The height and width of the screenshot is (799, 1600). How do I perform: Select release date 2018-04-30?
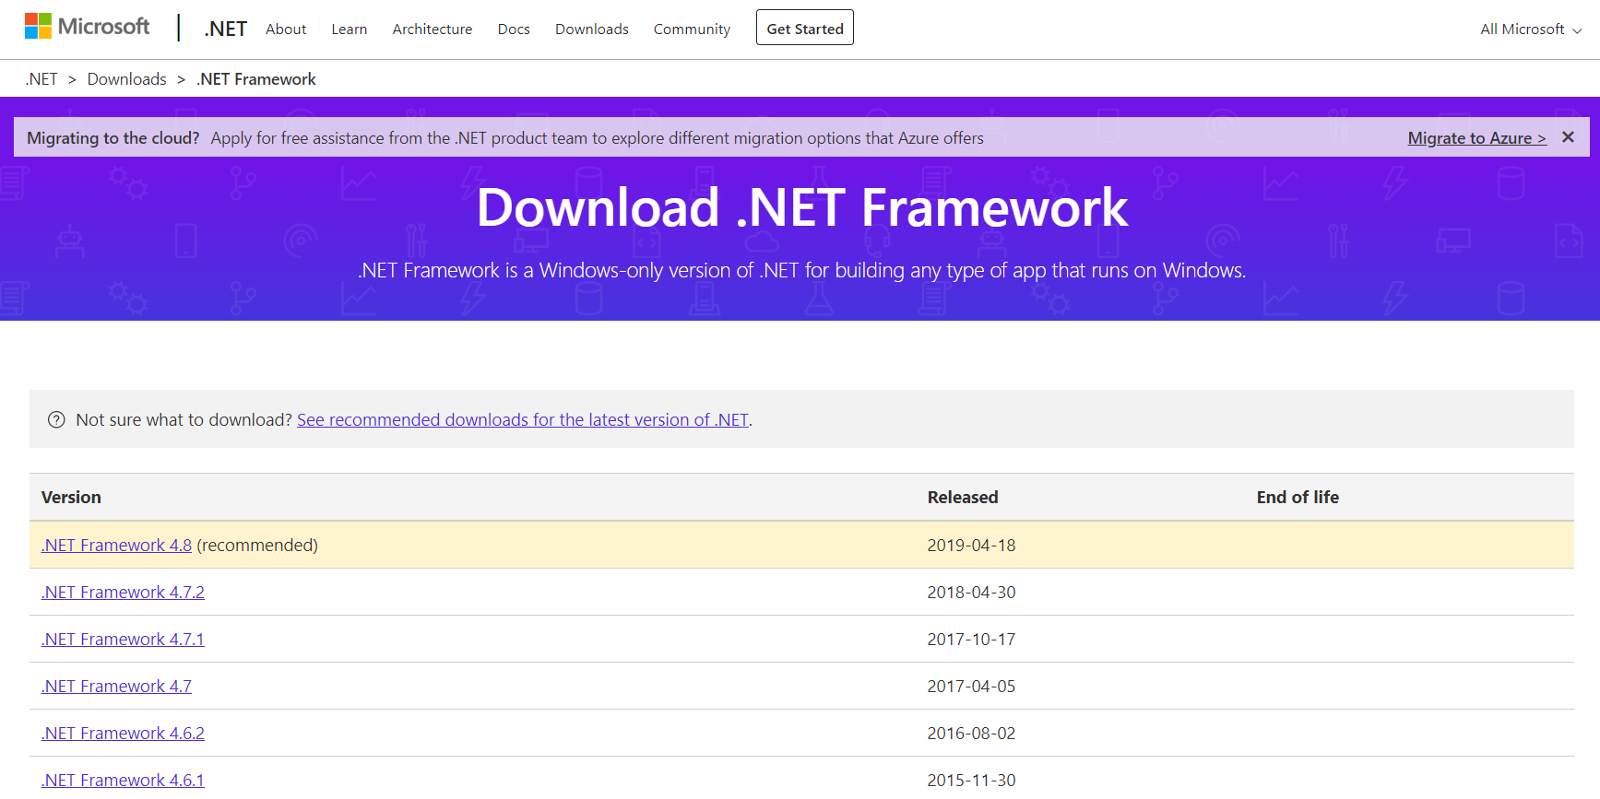[x=971, y=592]
